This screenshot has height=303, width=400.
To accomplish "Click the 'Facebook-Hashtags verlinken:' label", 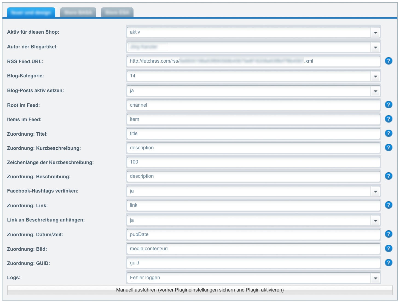I will [43, 191].
